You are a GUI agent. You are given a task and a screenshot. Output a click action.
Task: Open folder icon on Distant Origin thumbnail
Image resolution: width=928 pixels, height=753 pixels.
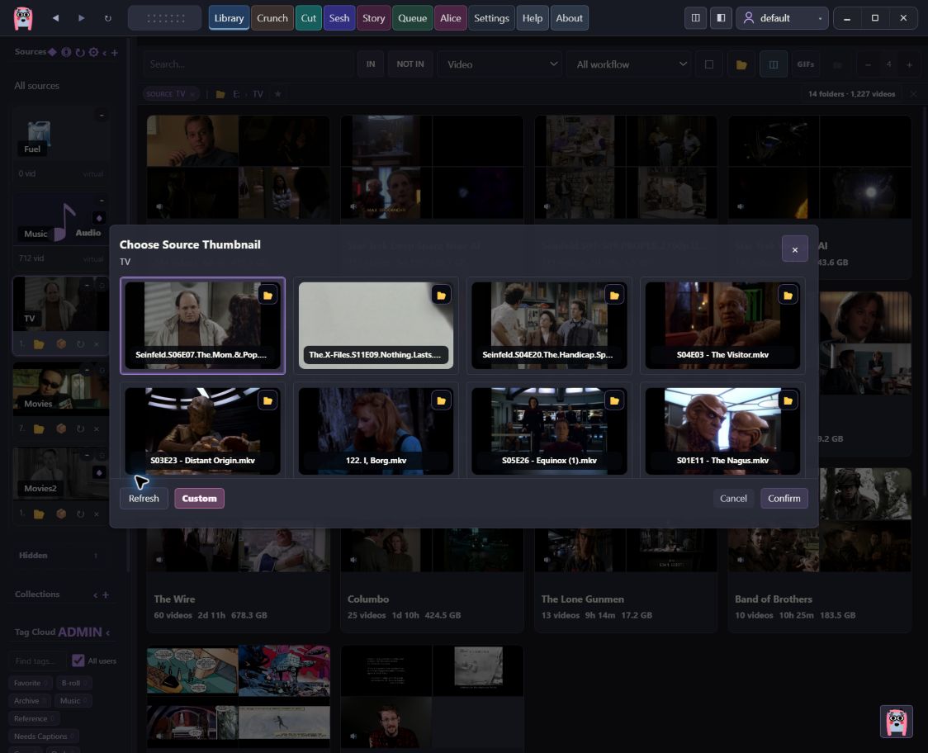click(268, 400)
